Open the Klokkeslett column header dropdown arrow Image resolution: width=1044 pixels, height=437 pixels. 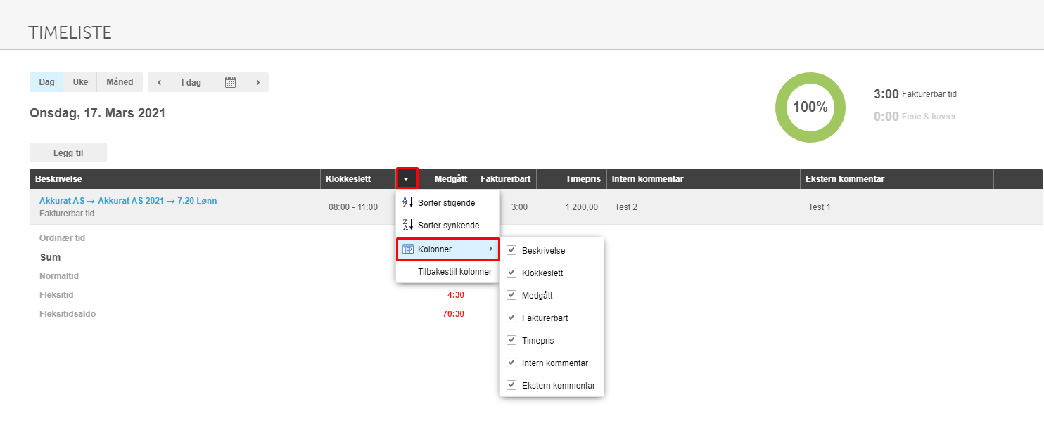[x=407, y=178]
